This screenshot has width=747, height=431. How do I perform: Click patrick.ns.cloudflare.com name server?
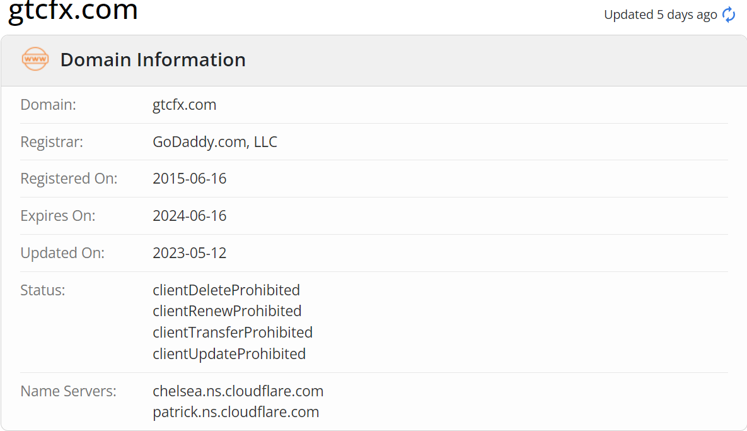236,412
